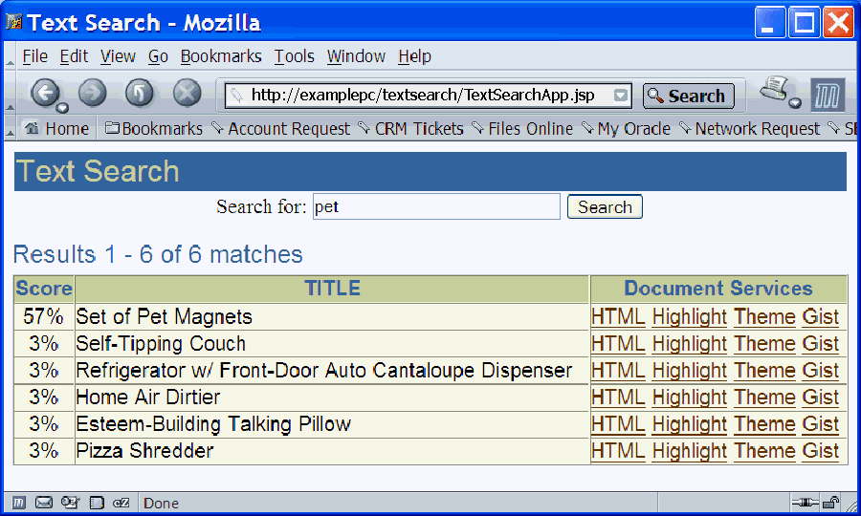
Task: Open the Bookmarks menu in menu bar
Action: coord(220,56)
